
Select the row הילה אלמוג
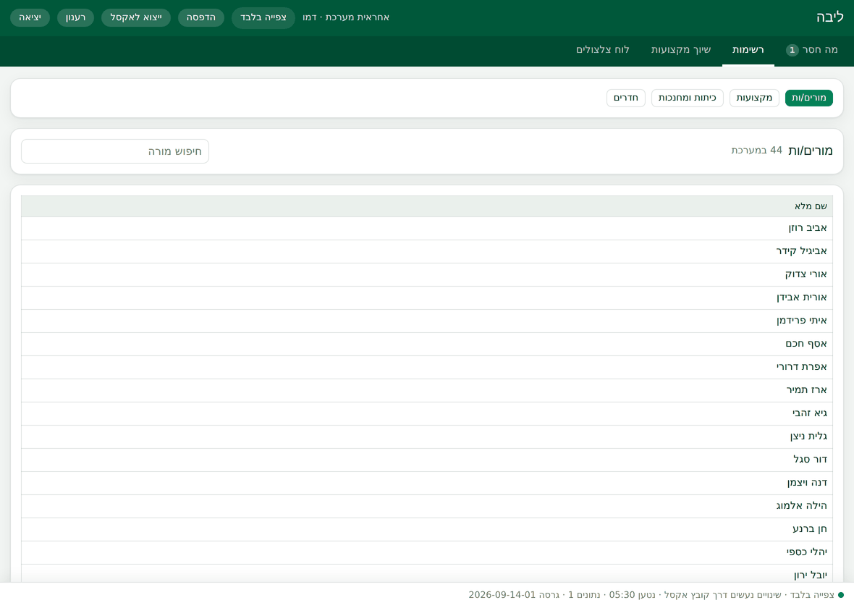pos(427,506)
